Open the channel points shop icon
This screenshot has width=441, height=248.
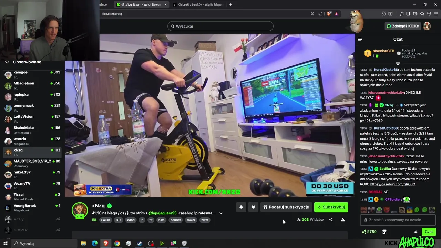(384, 232)
